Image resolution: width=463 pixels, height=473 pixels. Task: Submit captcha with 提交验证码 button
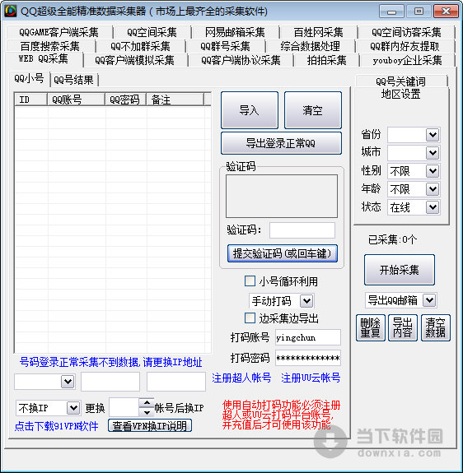tap(282, 253)
